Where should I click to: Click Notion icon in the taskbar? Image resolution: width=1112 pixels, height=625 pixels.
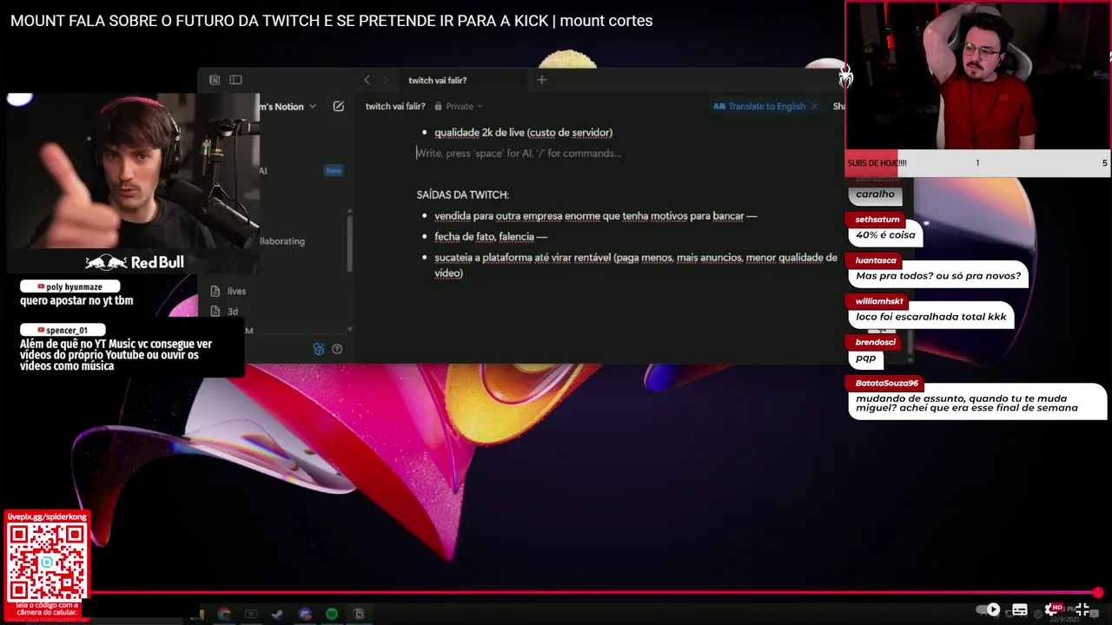pyautogui.click(x=358, y=615)
